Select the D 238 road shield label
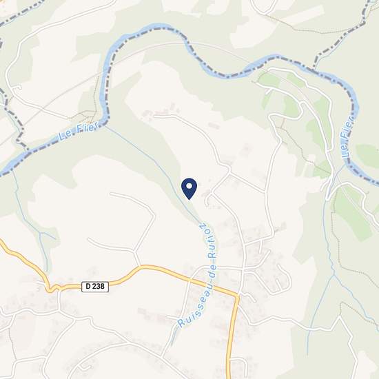The height and width of the screenshot is (379, 379). click(95, 287)
